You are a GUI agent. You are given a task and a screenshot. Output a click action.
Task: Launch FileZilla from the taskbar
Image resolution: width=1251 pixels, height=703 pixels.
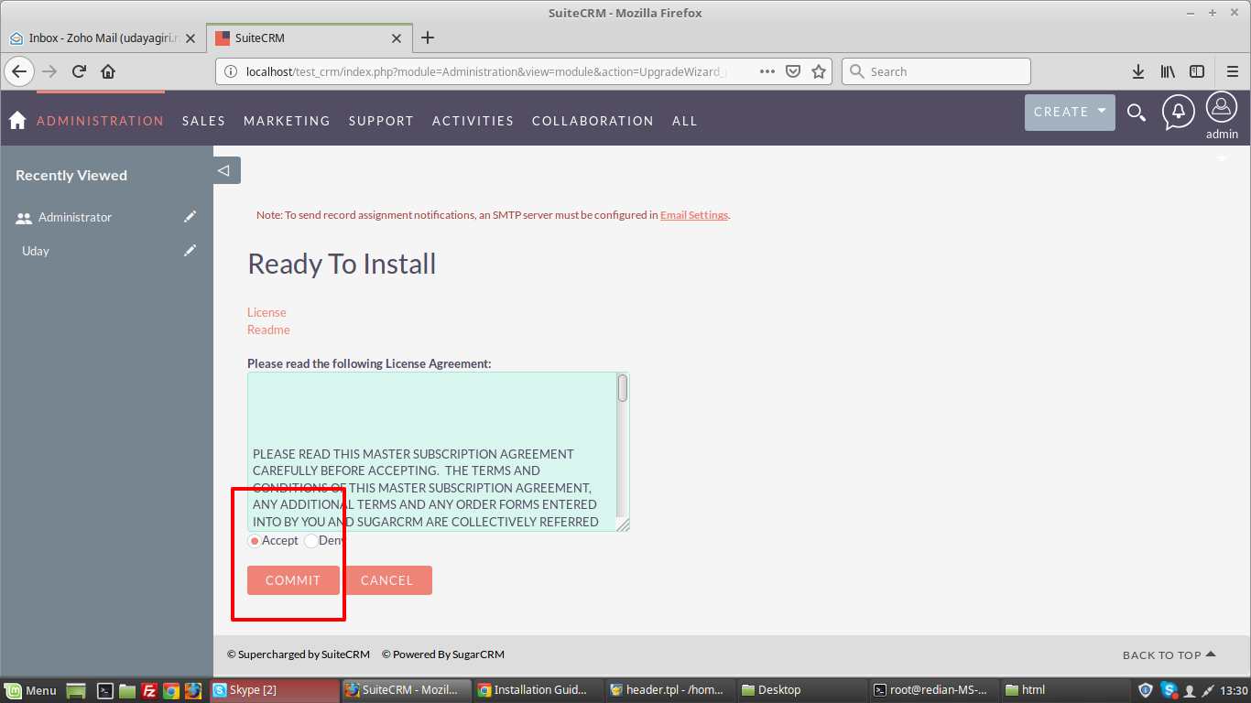tap(148, 690)
